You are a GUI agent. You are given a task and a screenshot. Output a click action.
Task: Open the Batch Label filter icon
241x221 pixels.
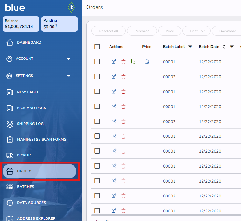[x=190, y=47]
